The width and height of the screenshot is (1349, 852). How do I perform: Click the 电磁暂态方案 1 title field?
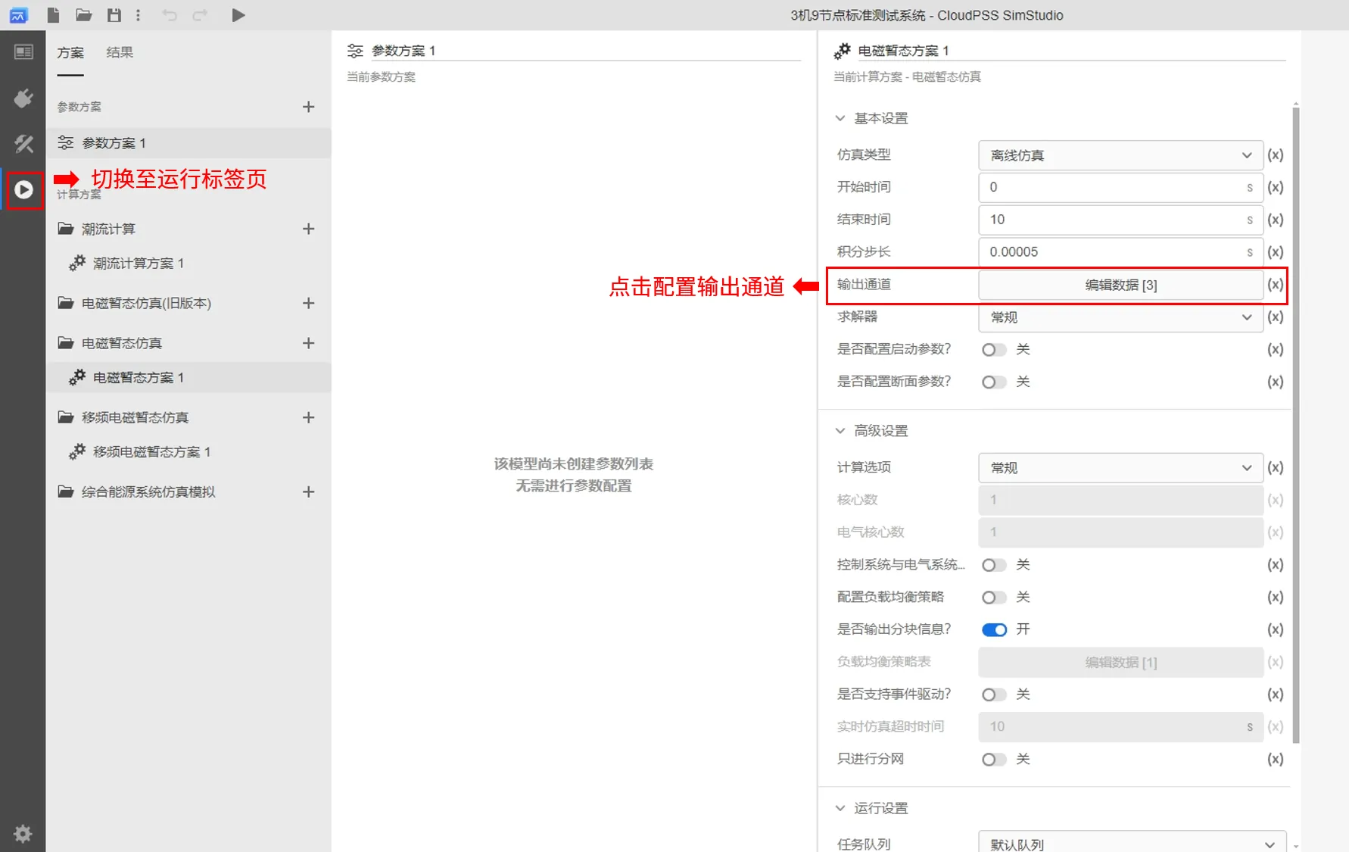click(x=1071, y=51)
